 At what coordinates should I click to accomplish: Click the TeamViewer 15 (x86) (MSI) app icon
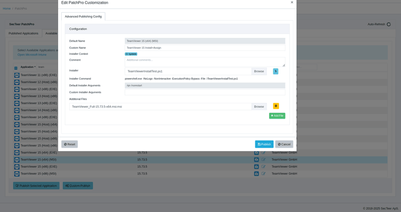(17, 174)
